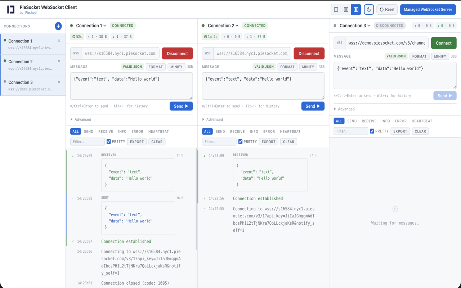Disconnect Connection 2

[x=309, y=53]
